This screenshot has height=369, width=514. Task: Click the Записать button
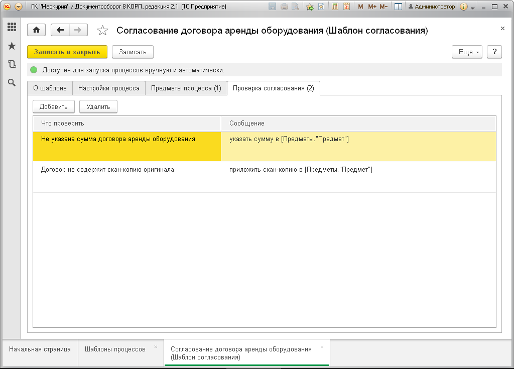point(133,52)
